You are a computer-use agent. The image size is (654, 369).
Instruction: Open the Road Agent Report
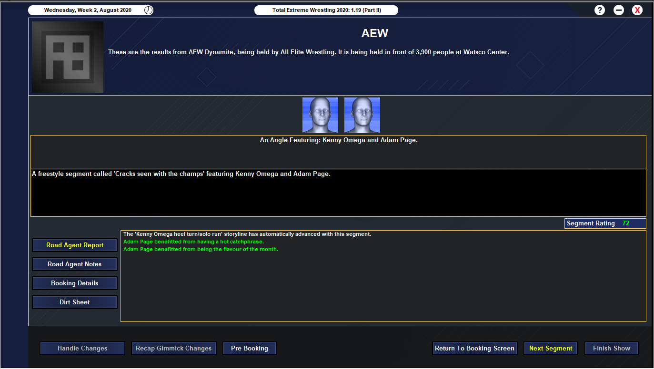point(75,245)
